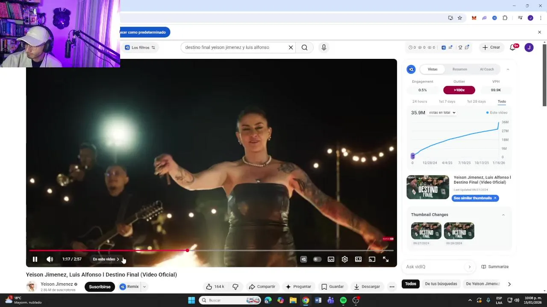Select the Resumen tab

pos(460,69)
